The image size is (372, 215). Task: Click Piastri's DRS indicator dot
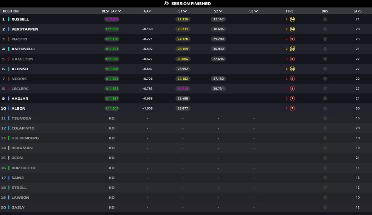325,39
